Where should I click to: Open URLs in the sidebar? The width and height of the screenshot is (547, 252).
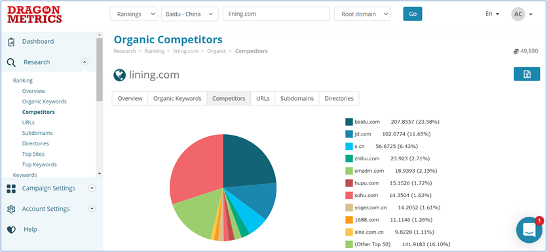28,122
